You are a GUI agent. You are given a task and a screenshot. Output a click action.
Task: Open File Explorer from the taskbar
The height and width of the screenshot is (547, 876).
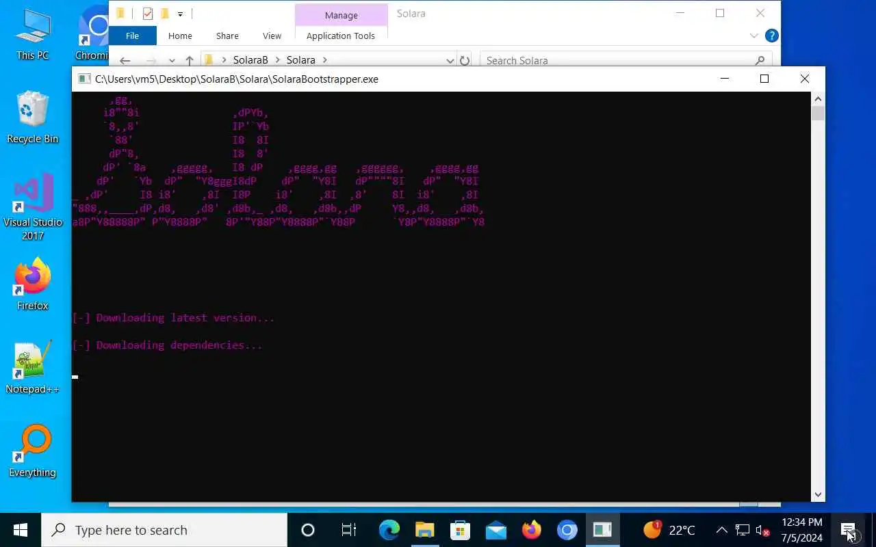(x=424, y=530)
